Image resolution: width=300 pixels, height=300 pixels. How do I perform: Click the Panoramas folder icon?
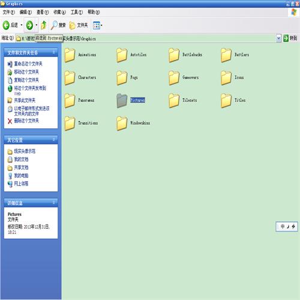[70, 101]
